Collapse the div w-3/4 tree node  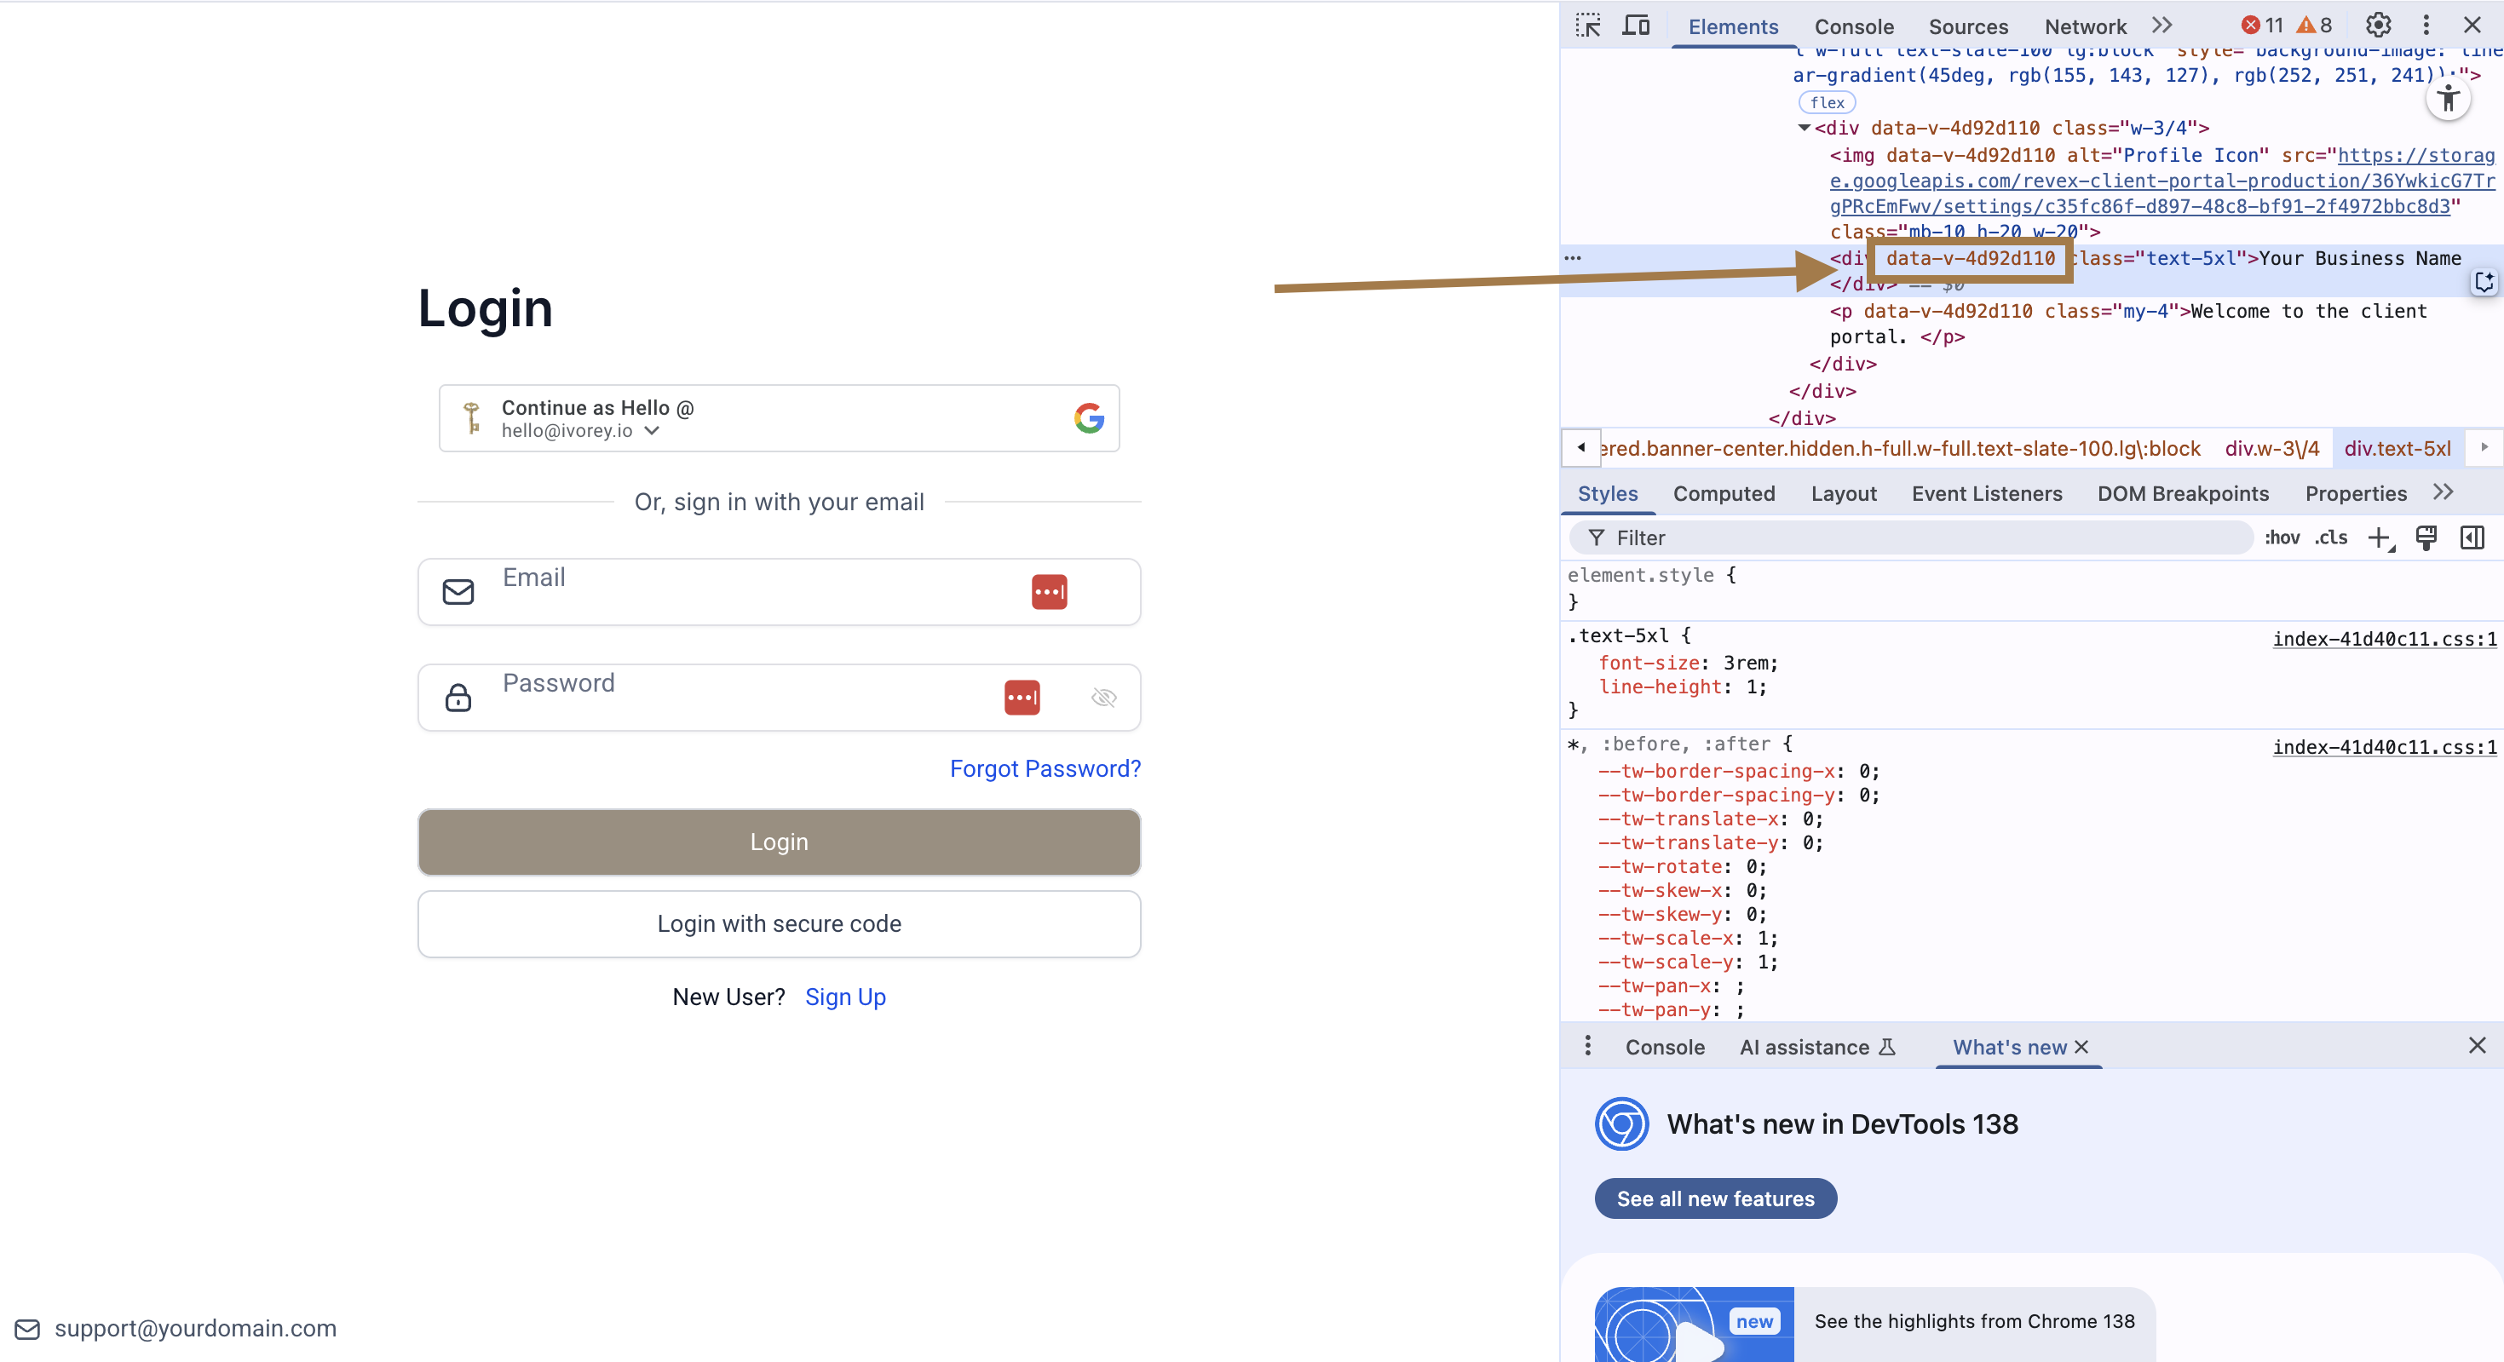1803,127
